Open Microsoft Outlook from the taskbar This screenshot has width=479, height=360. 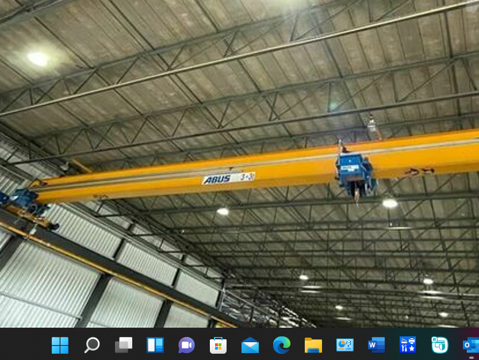coord(470,345)
